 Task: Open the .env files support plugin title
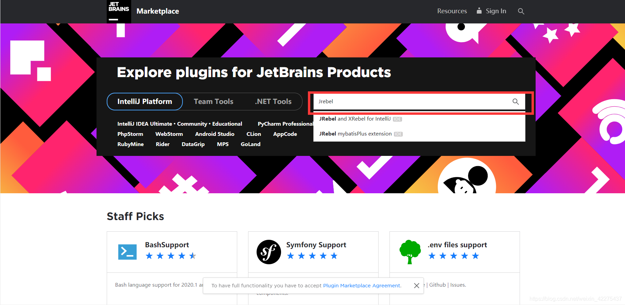point(457,245)
